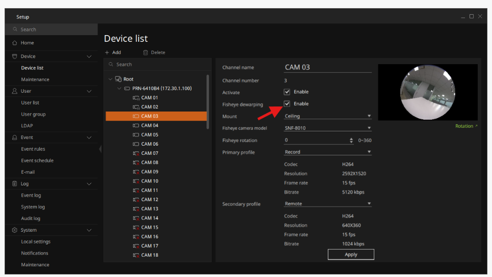Click the Delete trash icon
The width and height of the screenshot is (492, 277).
pyautogui.click(x=145, y=52)
